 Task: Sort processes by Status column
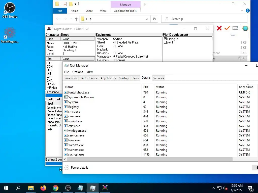point(196,87)
